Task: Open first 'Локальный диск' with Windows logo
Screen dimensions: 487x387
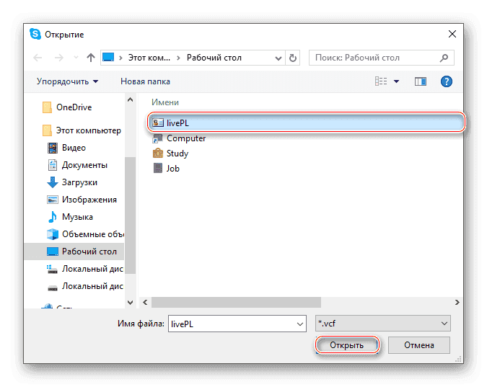Action: click(92, 269)
